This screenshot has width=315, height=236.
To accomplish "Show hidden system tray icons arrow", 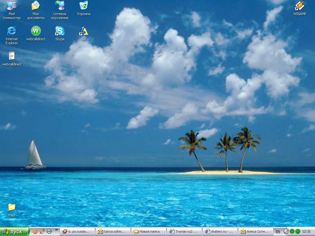I will [x=286, y=232].
